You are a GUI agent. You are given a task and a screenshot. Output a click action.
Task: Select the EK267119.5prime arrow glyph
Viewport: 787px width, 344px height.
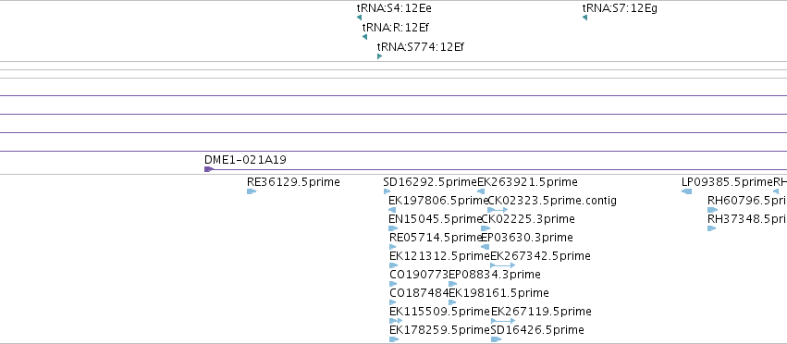coord(503,320)
